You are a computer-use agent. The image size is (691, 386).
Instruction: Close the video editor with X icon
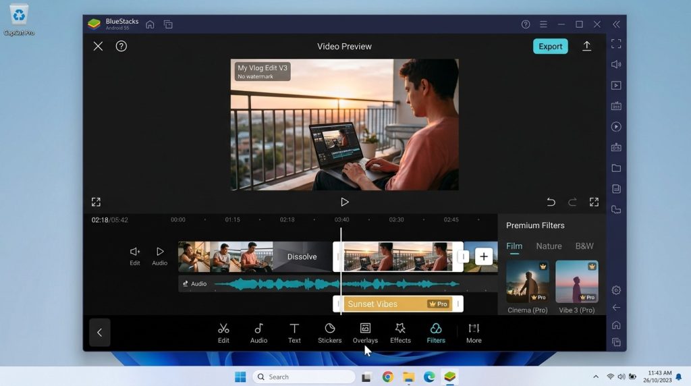98,47
